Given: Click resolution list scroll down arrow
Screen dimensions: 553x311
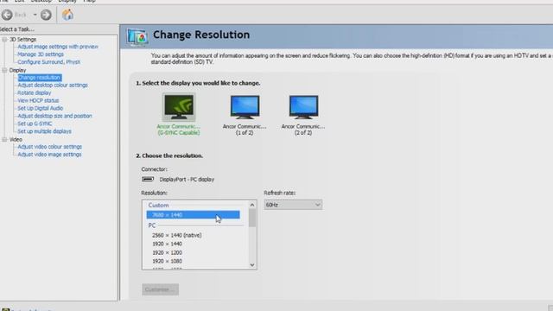Looking at the screenshot, I should [x=252, y=265].
